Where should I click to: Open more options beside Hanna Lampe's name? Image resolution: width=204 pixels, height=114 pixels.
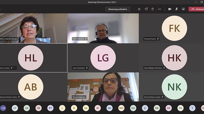click(x=14, y=68)
